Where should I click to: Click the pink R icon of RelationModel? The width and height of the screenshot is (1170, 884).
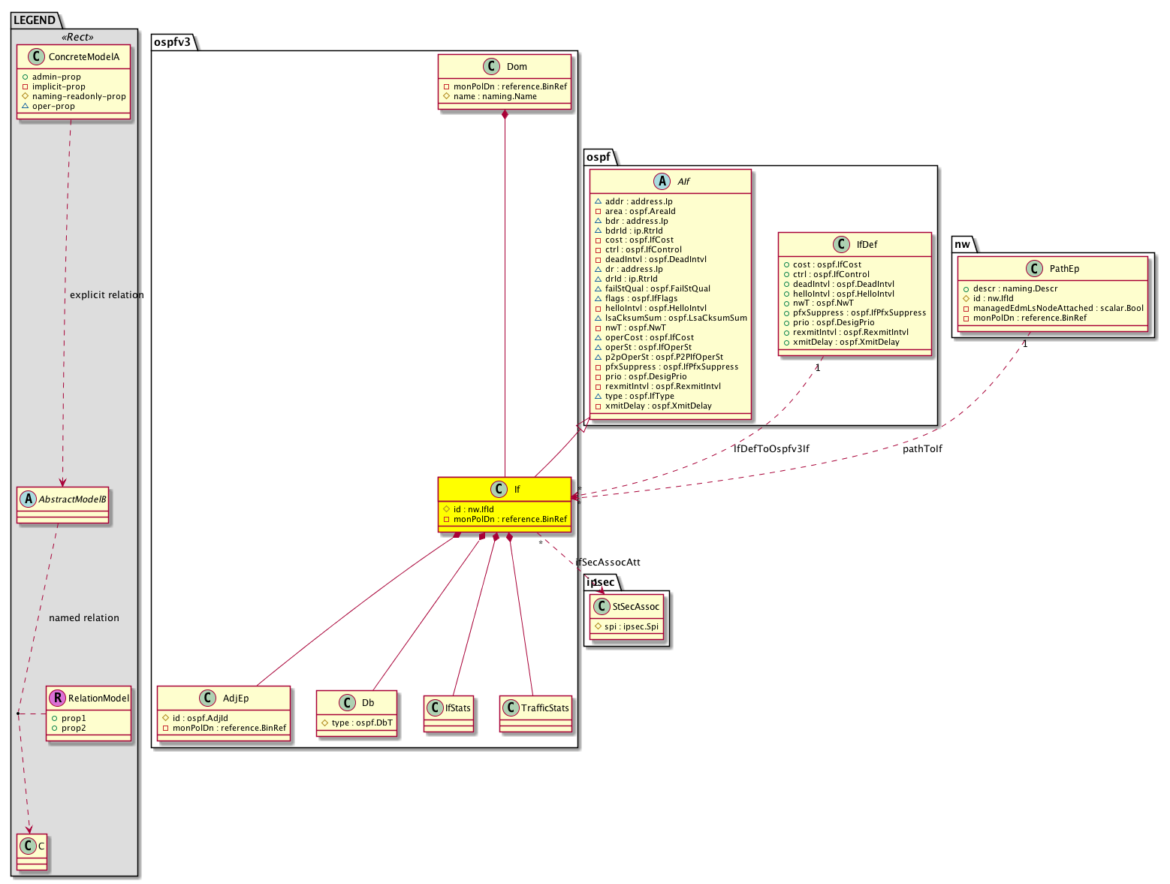(x=57, y=698)
